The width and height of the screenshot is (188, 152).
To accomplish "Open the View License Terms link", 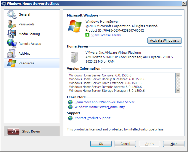I will point(106,35).
